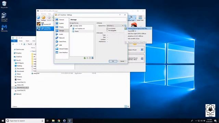
Task: Open Downloads in Explorer sidebar
Action: click(21, 71)
